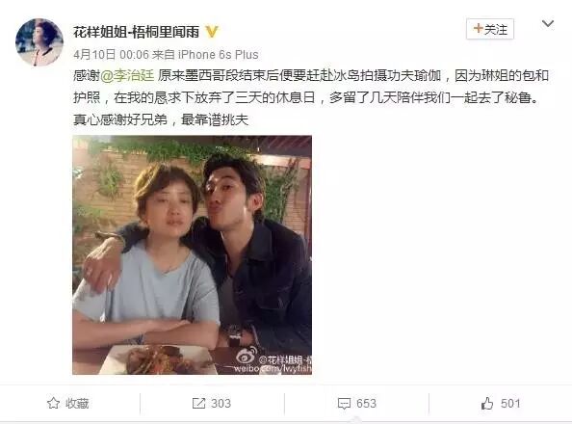572x424 pixels.
Task: Click the 收藏 text label
Action: [77, 404]
